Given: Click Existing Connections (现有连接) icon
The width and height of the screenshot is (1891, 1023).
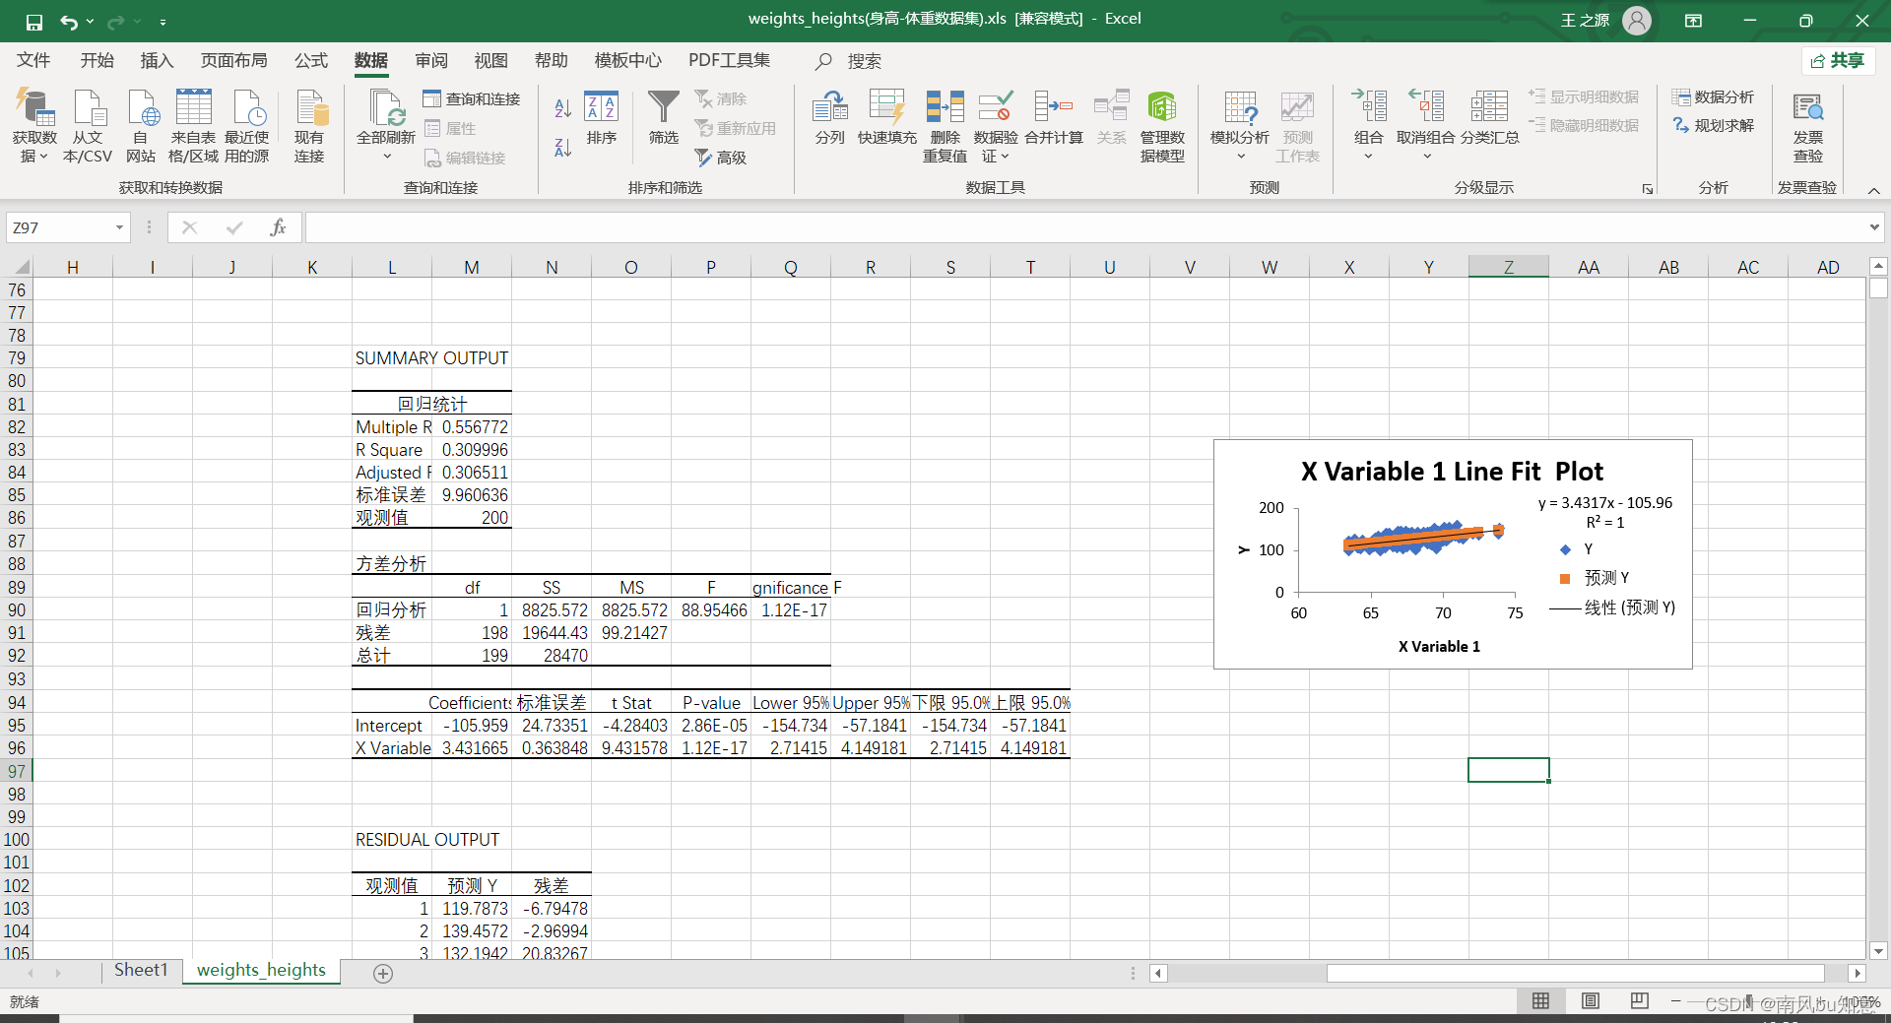Looking at the screenshot, I should (x=309, y=126).
